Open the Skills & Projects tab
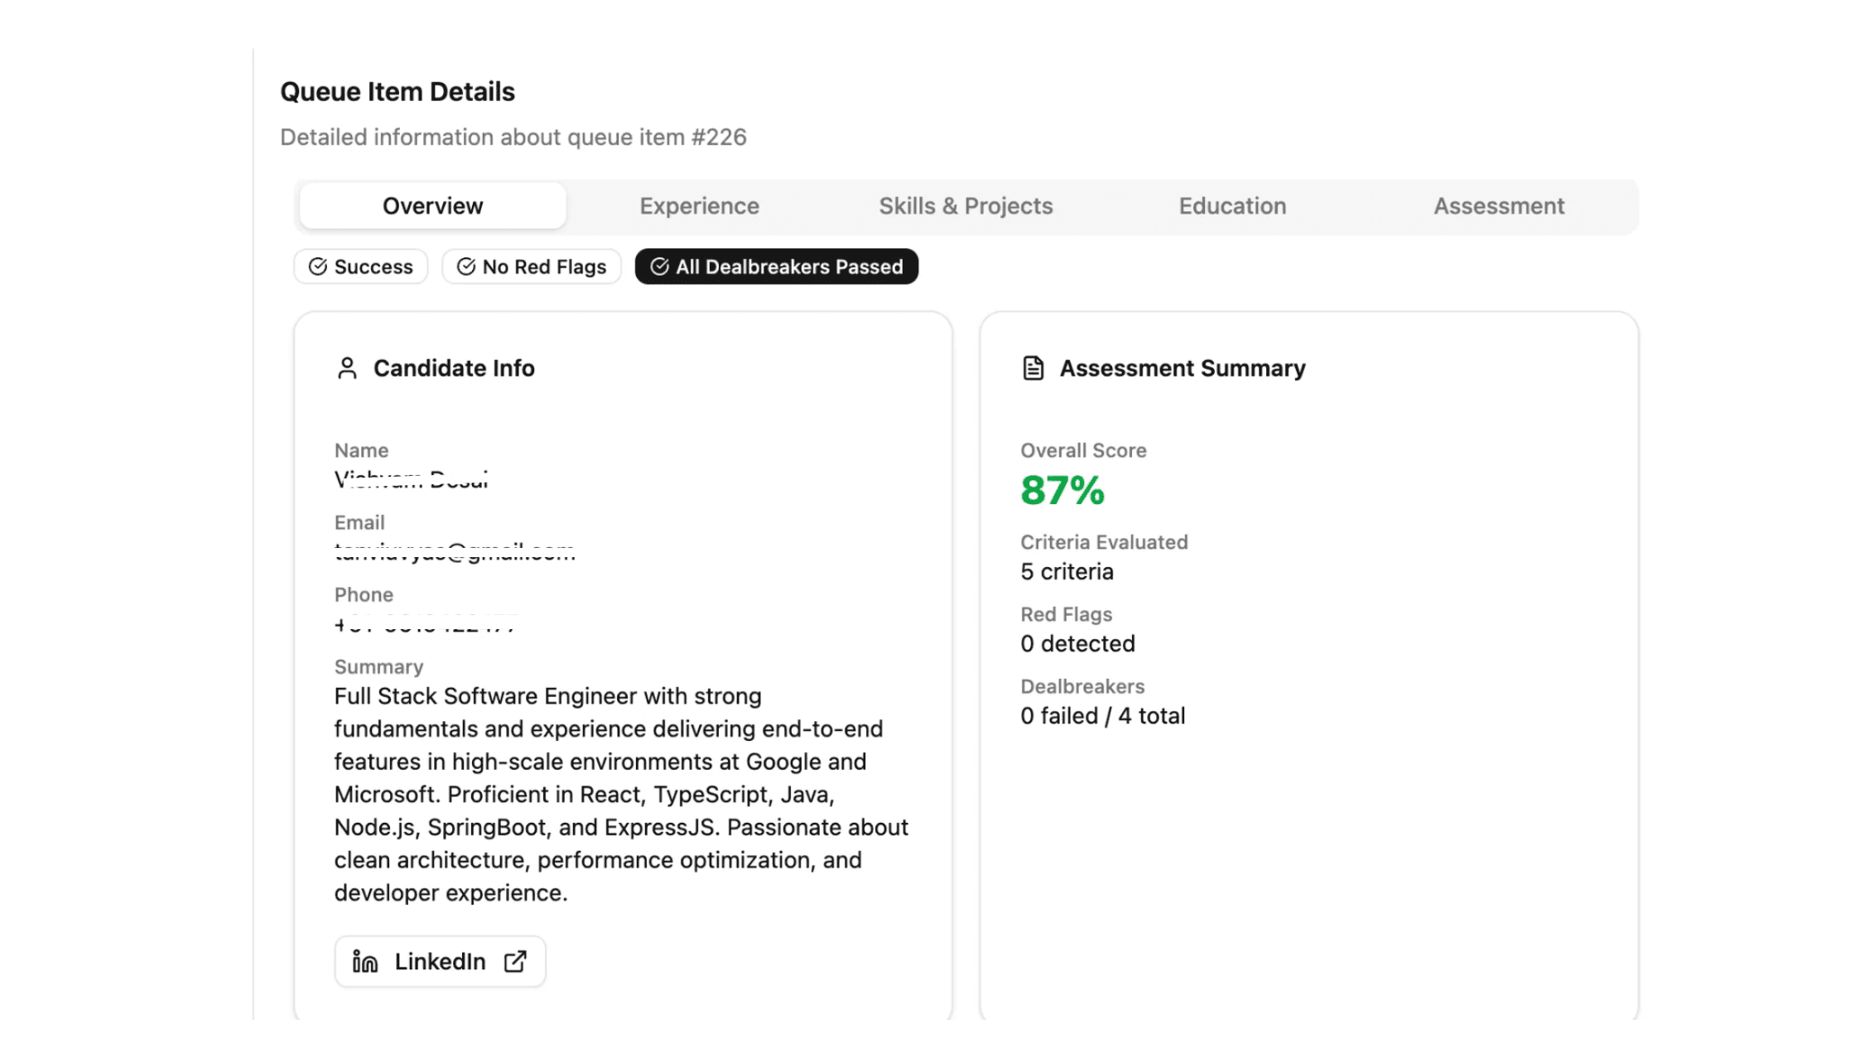This screenshot has width=1855, height=1043. pos(966,206)
